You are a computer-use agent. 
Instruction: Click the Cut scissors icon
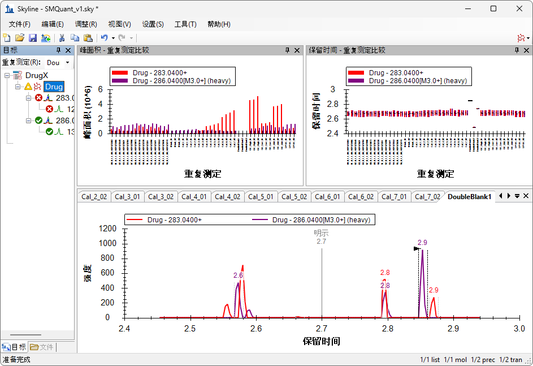(x=62, y=38)
